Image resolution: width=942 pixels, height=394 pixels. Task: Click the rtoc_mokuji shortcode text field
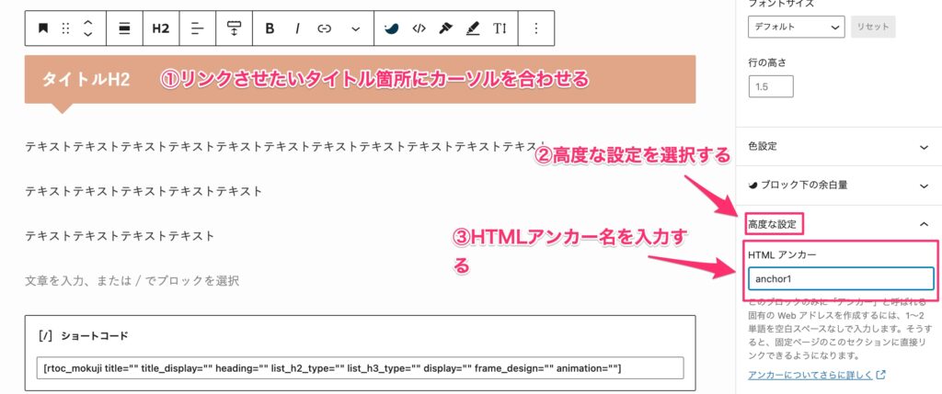pyautogui.click(x=360, y=367)
